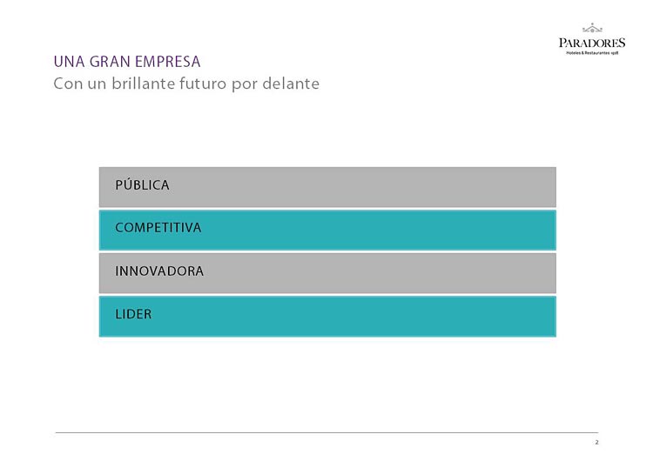Image resolution: width=653 pixels, height=461 pixels.
Task: Click the word COMPETITIVA
Action: pyautogui.click(x=158, y=228)
